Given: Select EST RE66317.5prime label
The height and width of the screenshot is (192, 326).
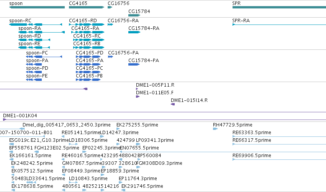Looking at the screenshot, I should pyautogui.click(x=252, y=140).
